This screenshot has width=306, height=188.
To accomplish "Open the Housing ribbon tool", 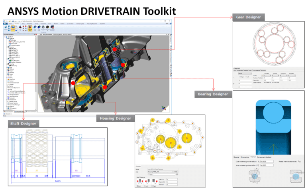I will click(x=47, y=28).
